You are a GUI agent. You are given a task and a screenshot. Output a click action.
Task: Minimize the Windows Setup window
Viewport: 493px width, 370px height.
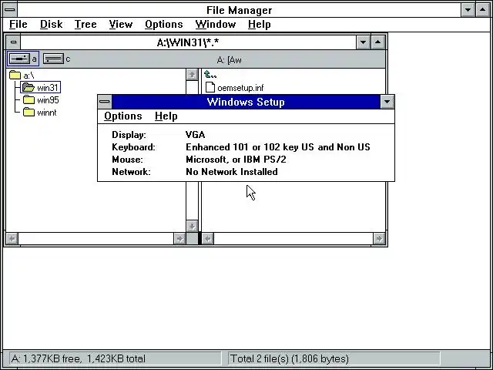click(387, 102)
